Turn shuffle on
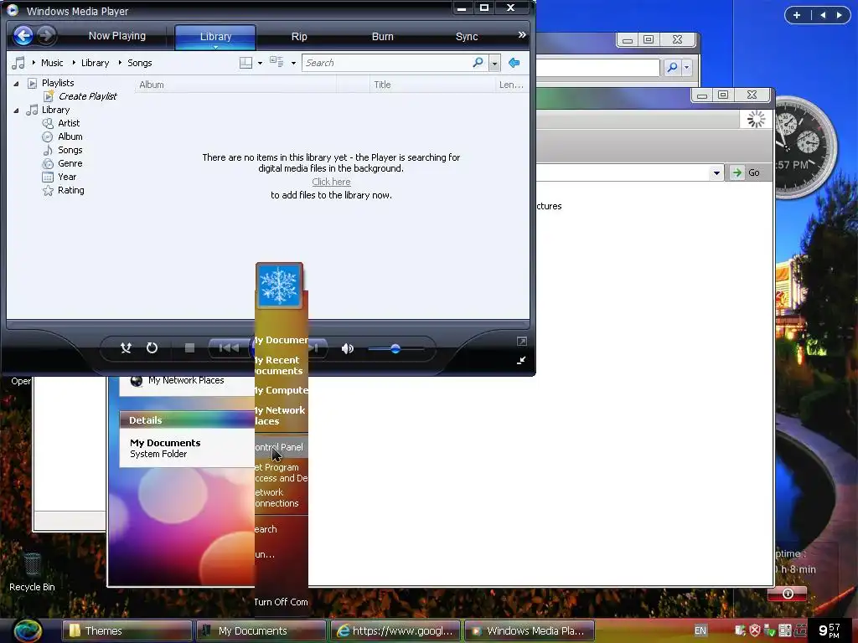Viewport: 858px width, 643px height. (x=126, y=348)
